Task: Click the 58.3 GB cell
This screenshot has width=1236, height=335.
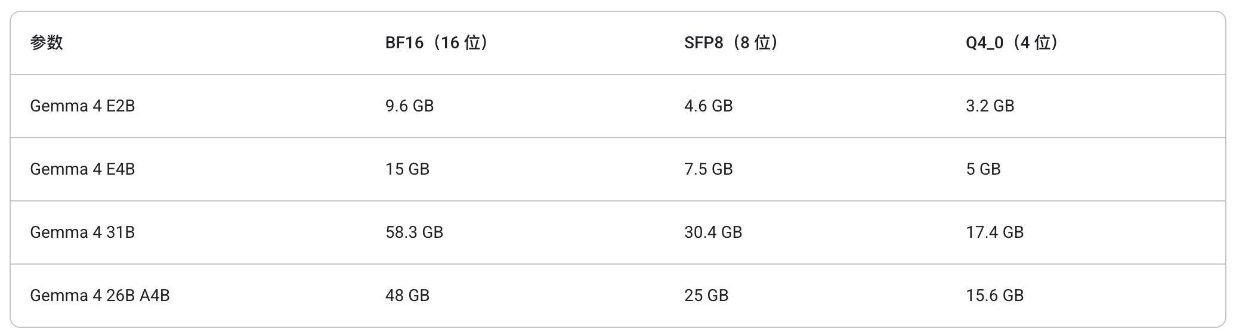Action: click(x=414, y=232)
